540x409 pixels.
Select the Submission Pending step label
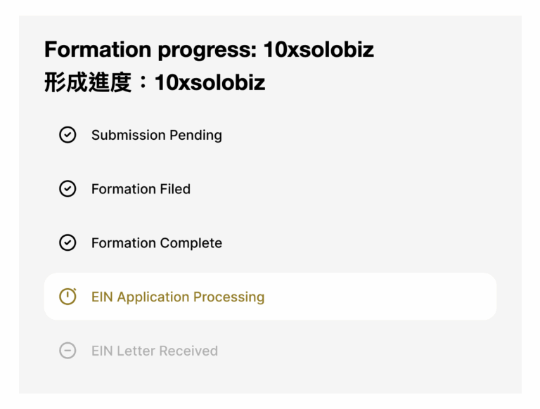point(156,135)
